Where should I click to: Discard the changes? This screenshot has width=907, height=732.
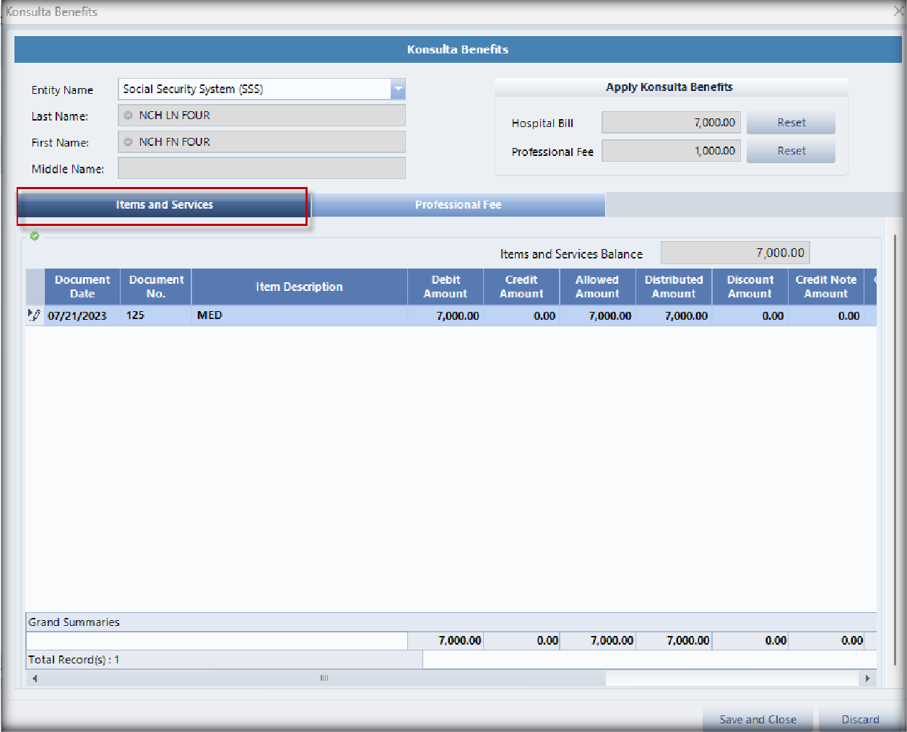(x=860, y=719)
